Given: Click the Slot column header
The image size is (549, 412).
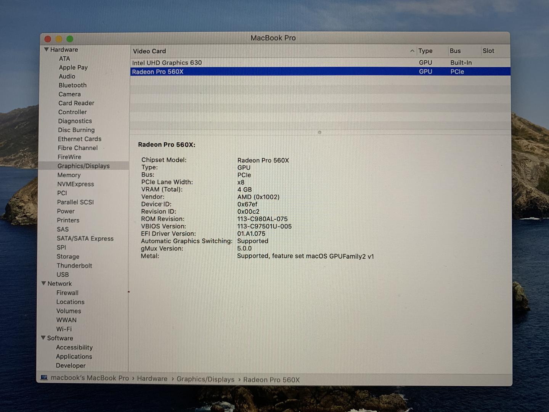Looking at the screenshot, I should 488,50.
